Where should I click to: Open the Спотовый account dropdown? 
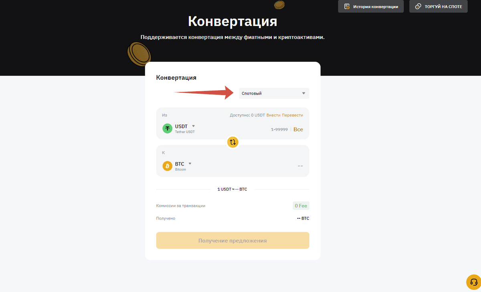coord(274,93)
